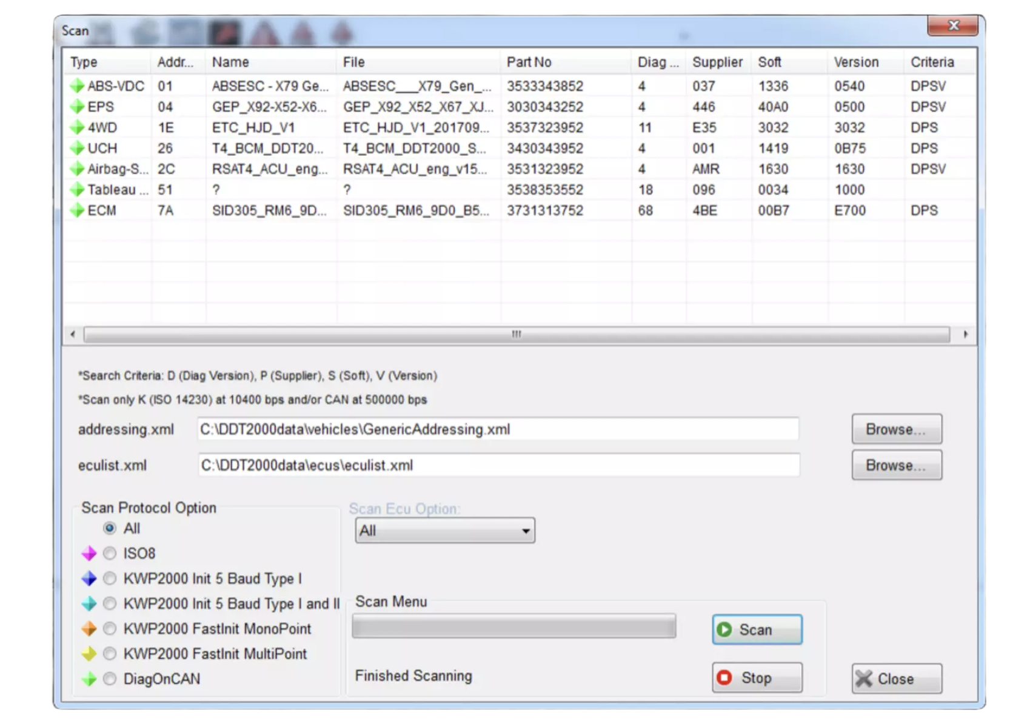The height and width of the screenshot is (721, 1027).
Task: Click the addressing.xml path input field
Action: tap(498, 429)
